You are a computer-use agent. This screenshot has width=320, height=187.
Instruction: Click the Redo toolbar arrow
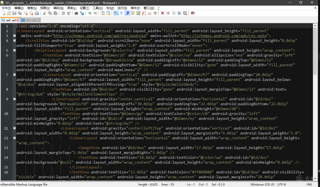[69, 13]
